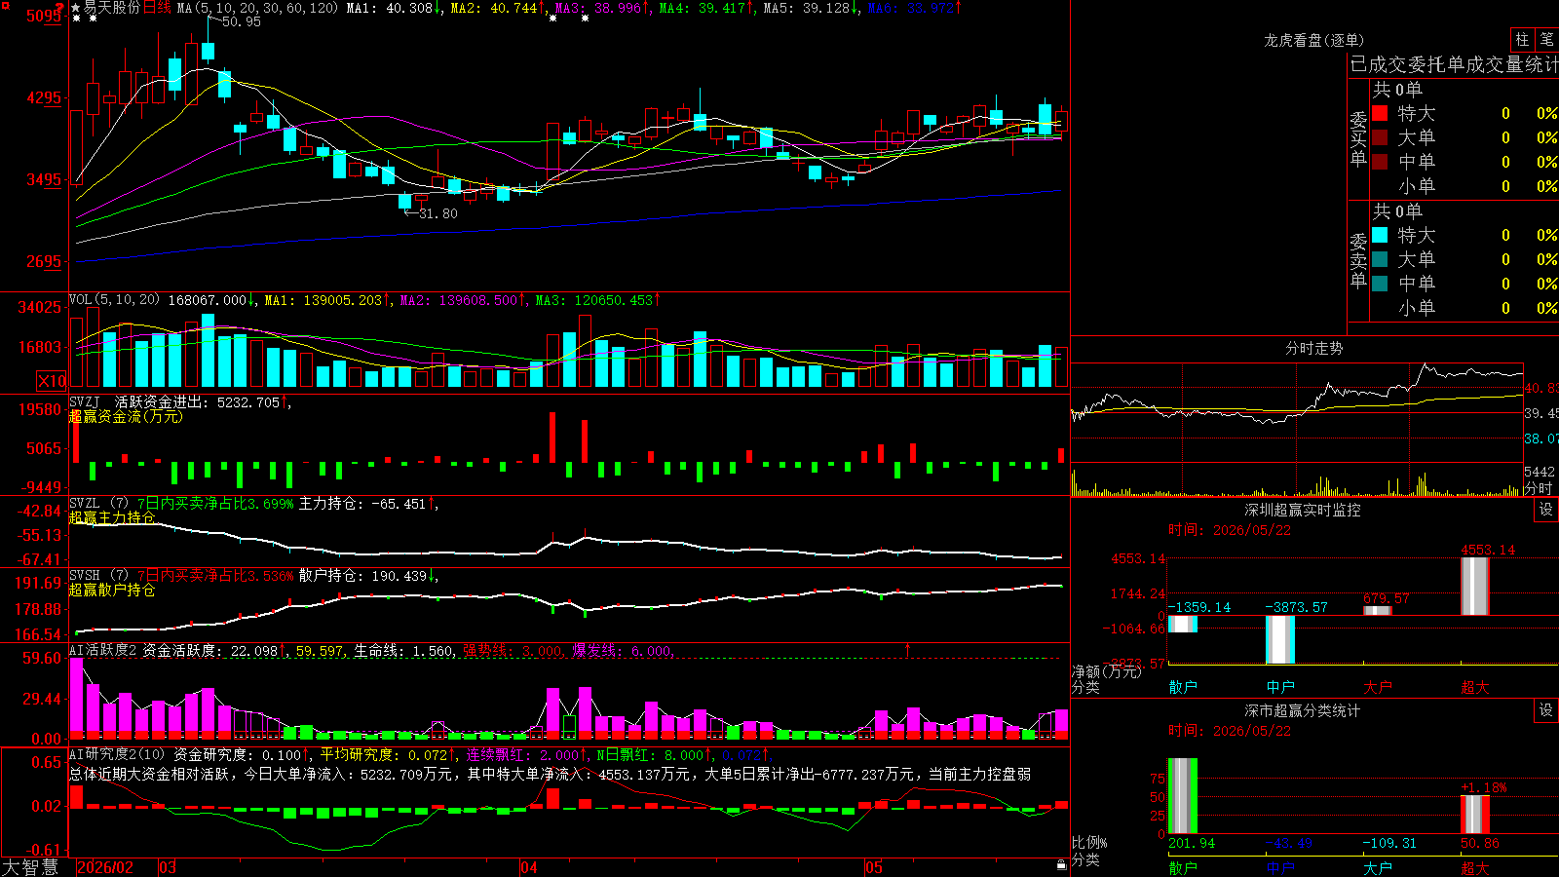Click the 5095 price axis label
The image size is (1559, 877).
[x=44, y=16]
